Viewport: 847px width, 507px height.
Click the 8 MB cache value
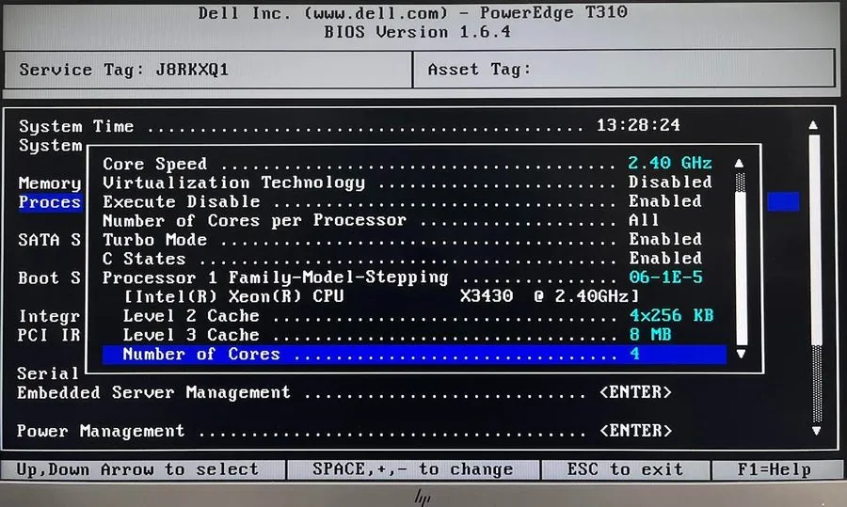point(649,335)
